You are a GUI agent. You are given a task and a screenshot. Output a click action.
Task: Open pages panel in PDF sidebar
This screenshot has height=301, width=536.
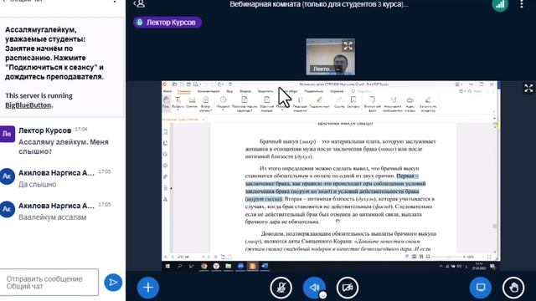click(166, 143)
